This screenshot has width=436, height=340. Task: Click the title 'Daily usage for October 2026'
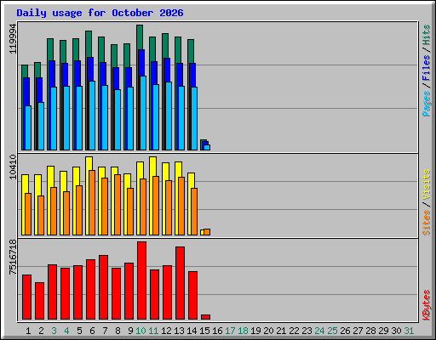tap(100, 13)
